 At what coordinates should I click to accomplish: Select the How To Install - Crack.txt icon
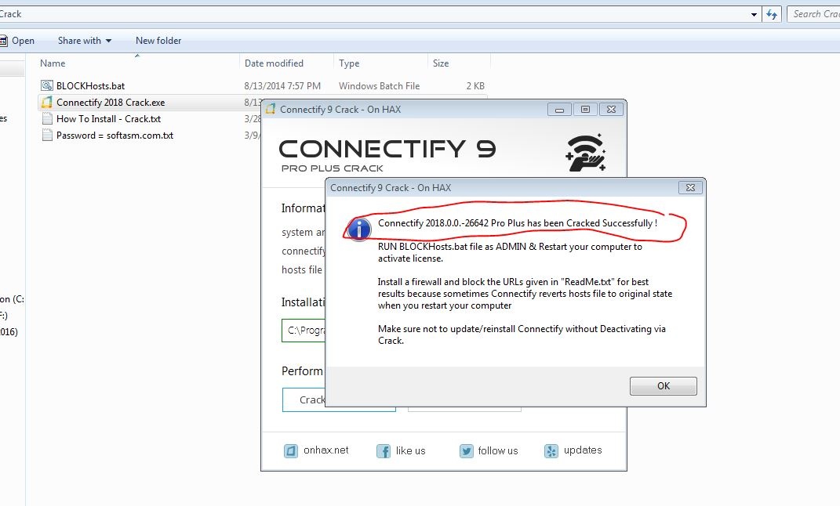(47, 119)
